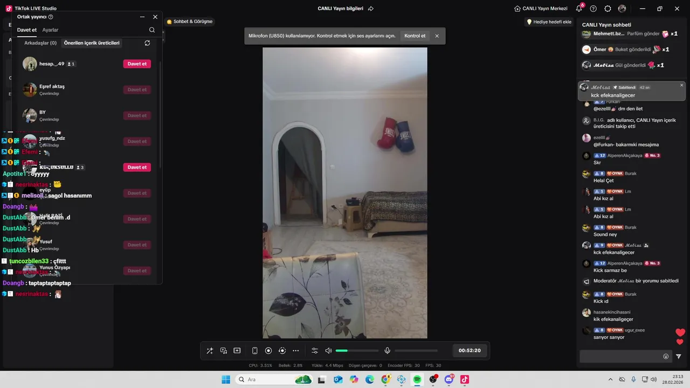690x388 pixels.
Task: Open the chat filter funnel icon
Action: tap(678, 356)
